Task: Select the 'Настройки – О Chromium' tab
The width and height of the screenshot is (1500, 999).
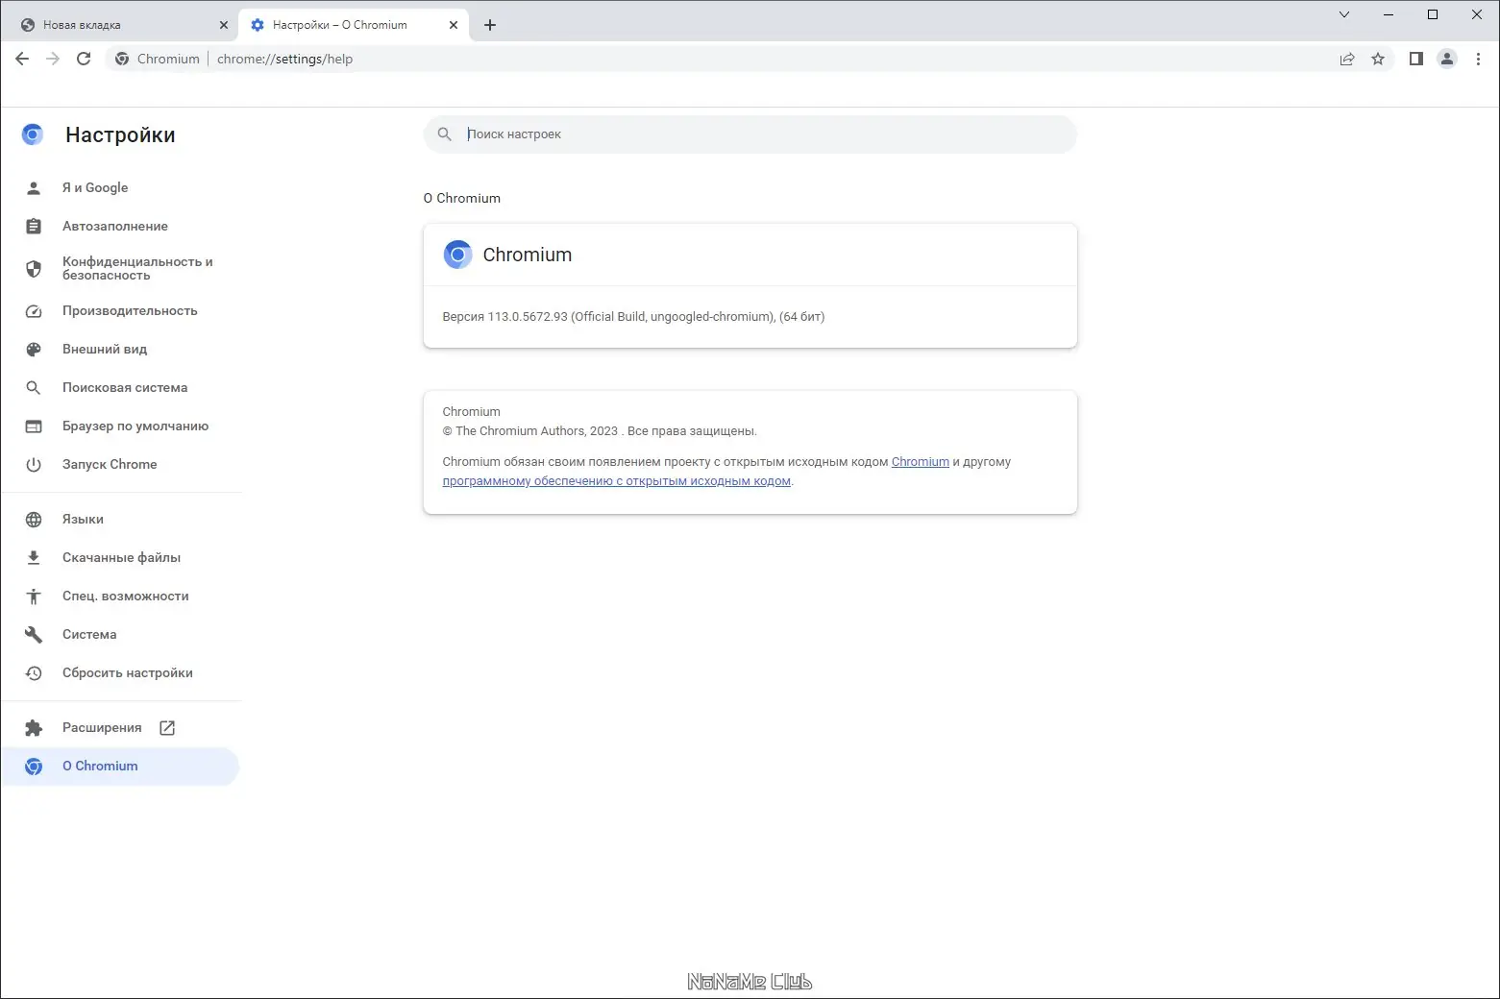Action: point(352,25)
